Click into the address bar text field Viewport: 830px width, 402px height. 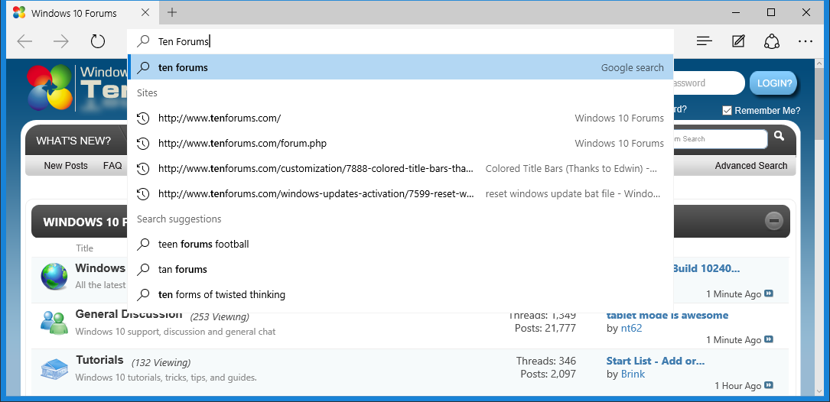[401, 41]
